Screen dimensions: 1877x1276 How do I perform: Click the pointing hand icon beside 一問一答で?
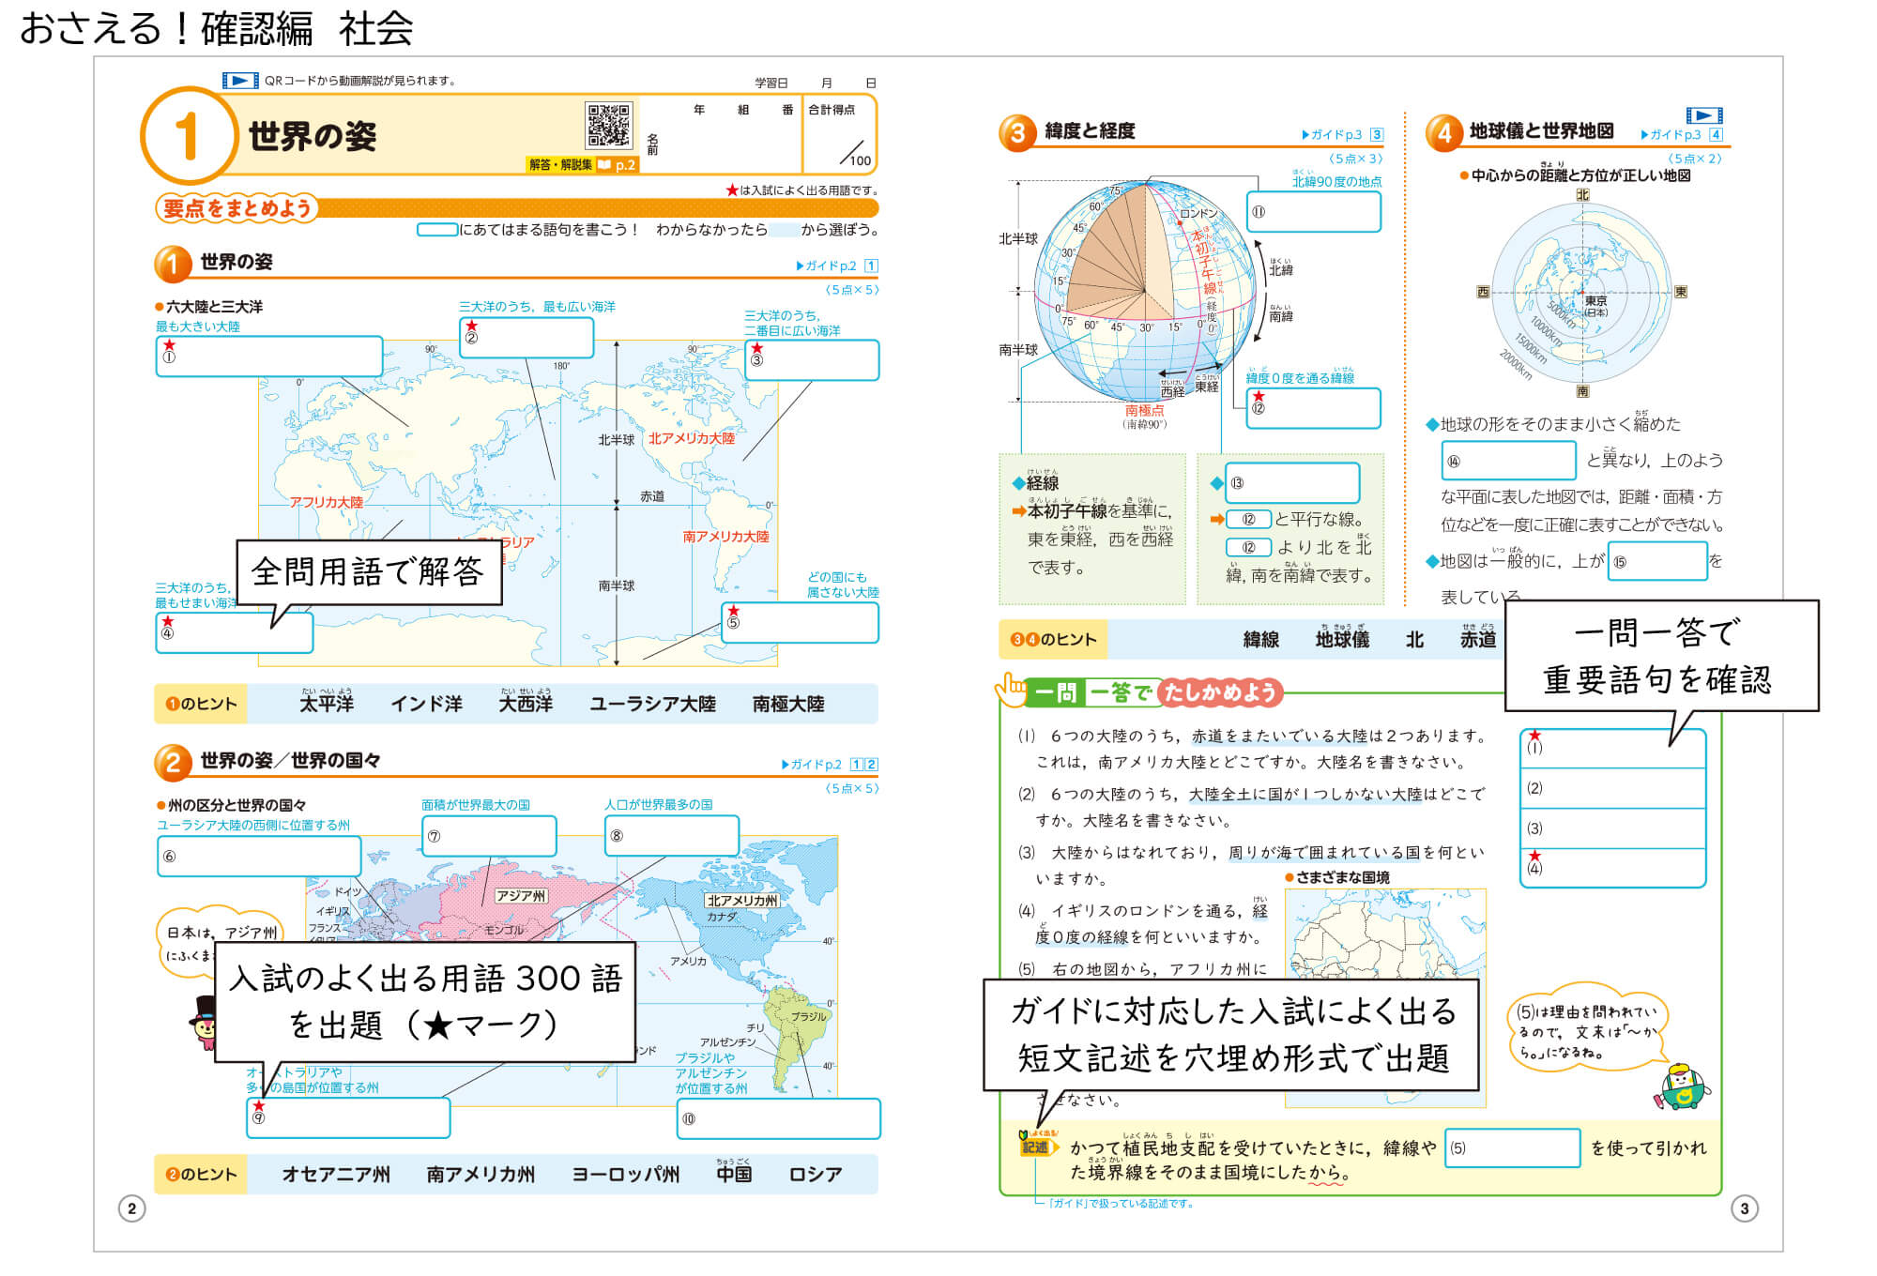(1013, 690)
